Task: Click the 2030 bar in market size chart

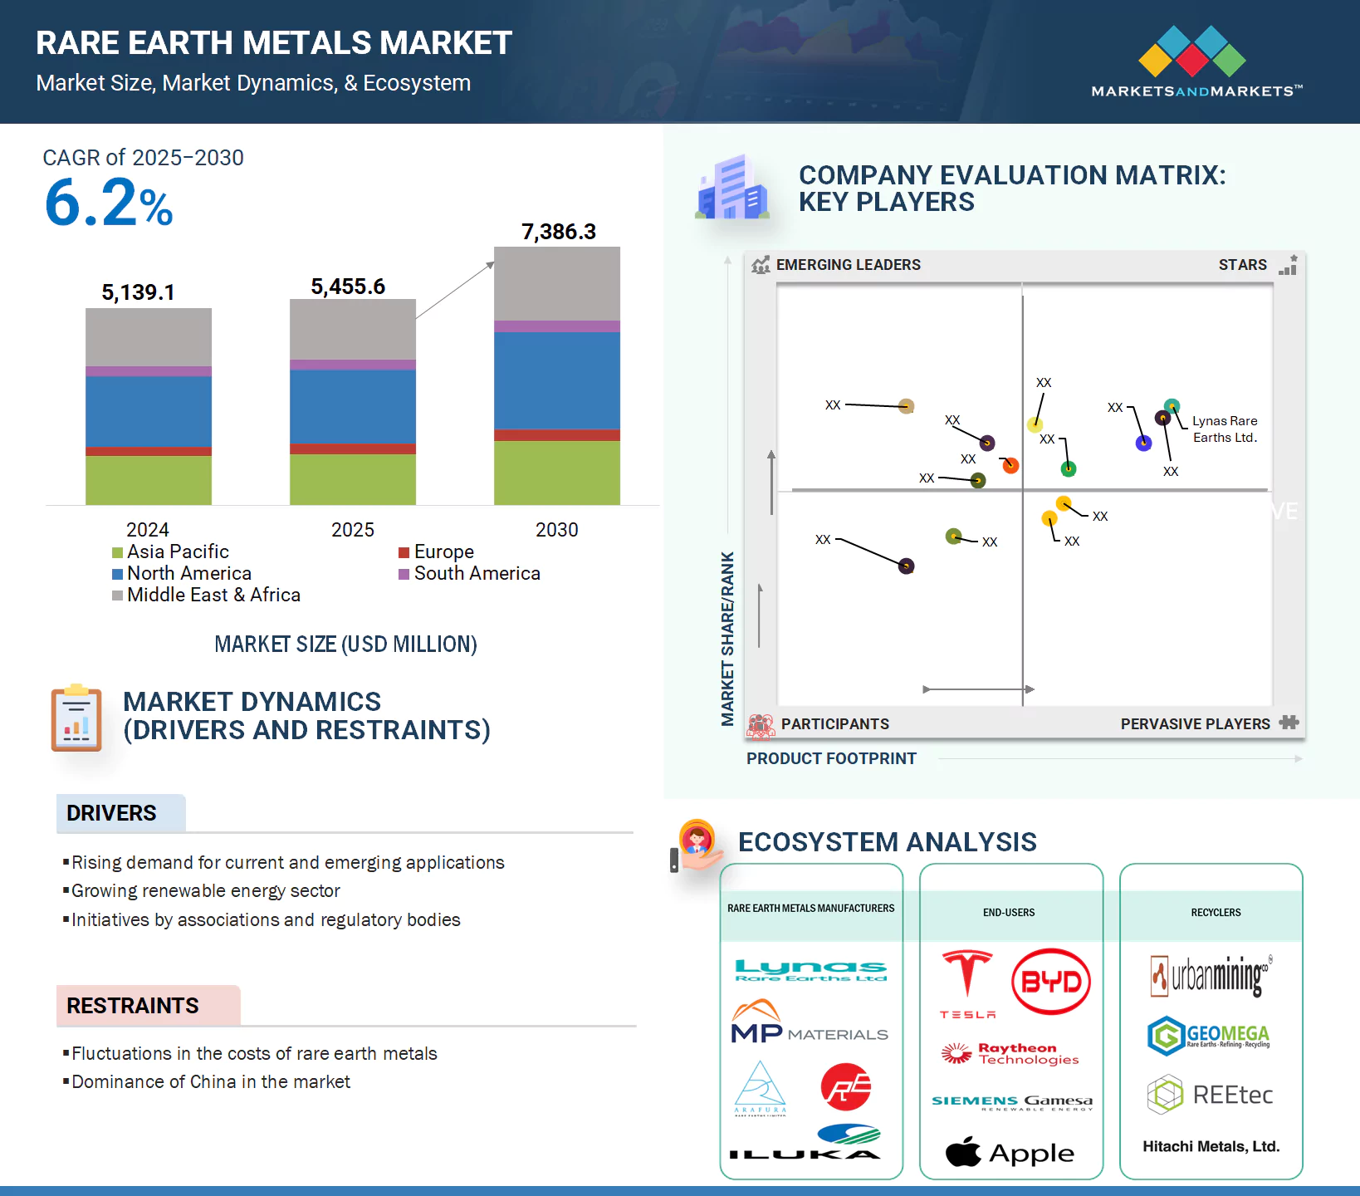Action: (x=556, y=375)
